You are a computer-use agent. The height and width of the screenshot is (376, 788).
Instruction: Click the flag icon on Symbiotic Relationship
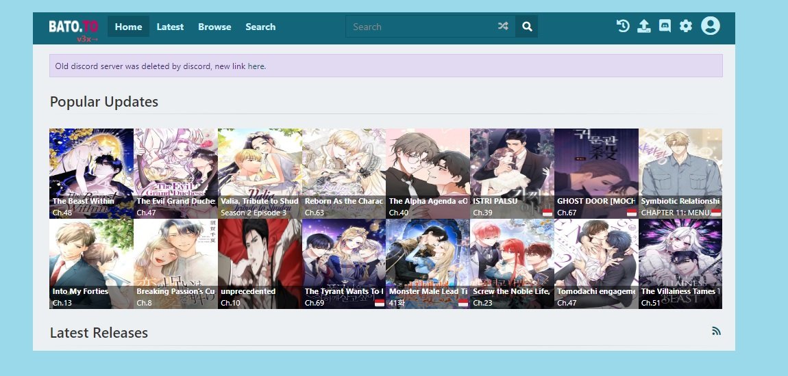coord(716,213)
